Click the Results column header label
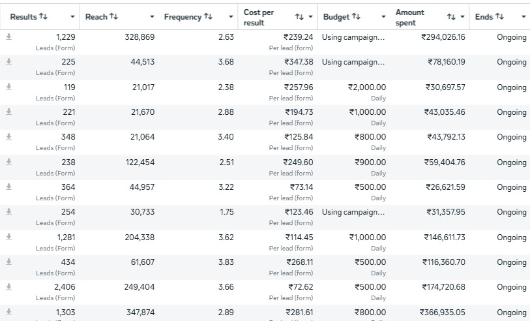The image size is (530, 321). (23, 16)
